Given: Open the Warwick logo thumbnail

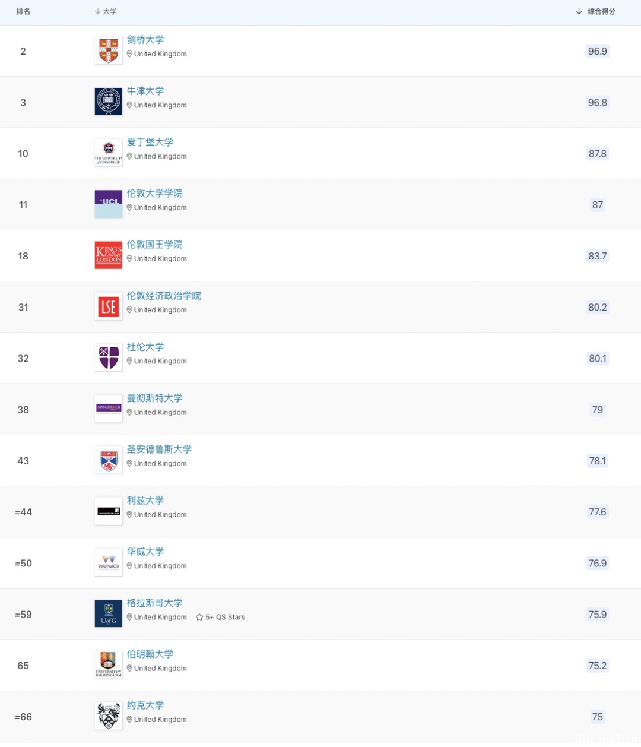Looking at the screenshot, I should click(109, 562).
